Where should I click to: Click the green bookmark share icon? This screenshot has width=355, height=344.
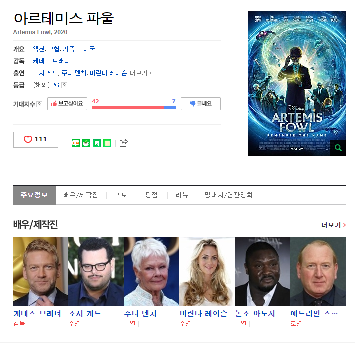pos(97,143)
